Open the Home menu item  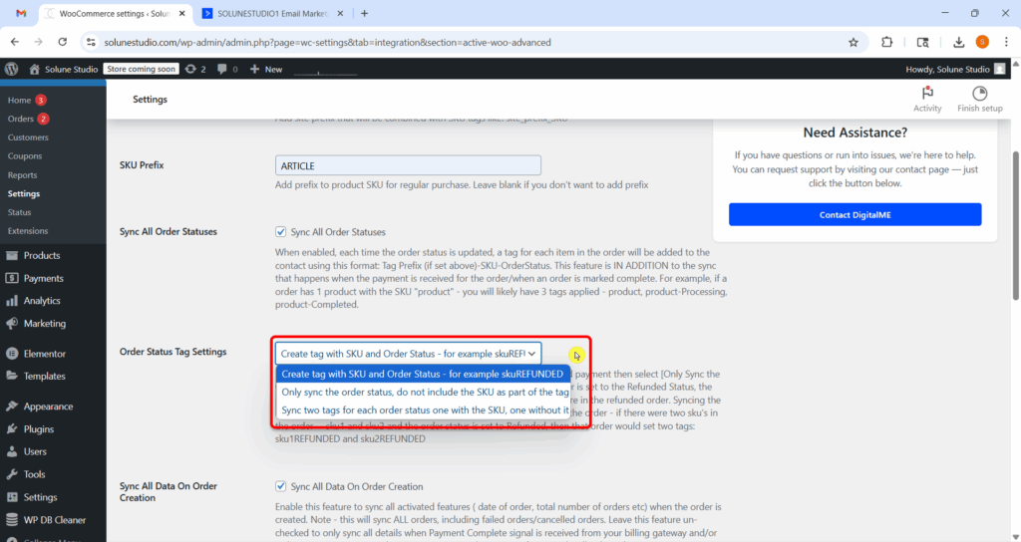[x=20, y=101]
